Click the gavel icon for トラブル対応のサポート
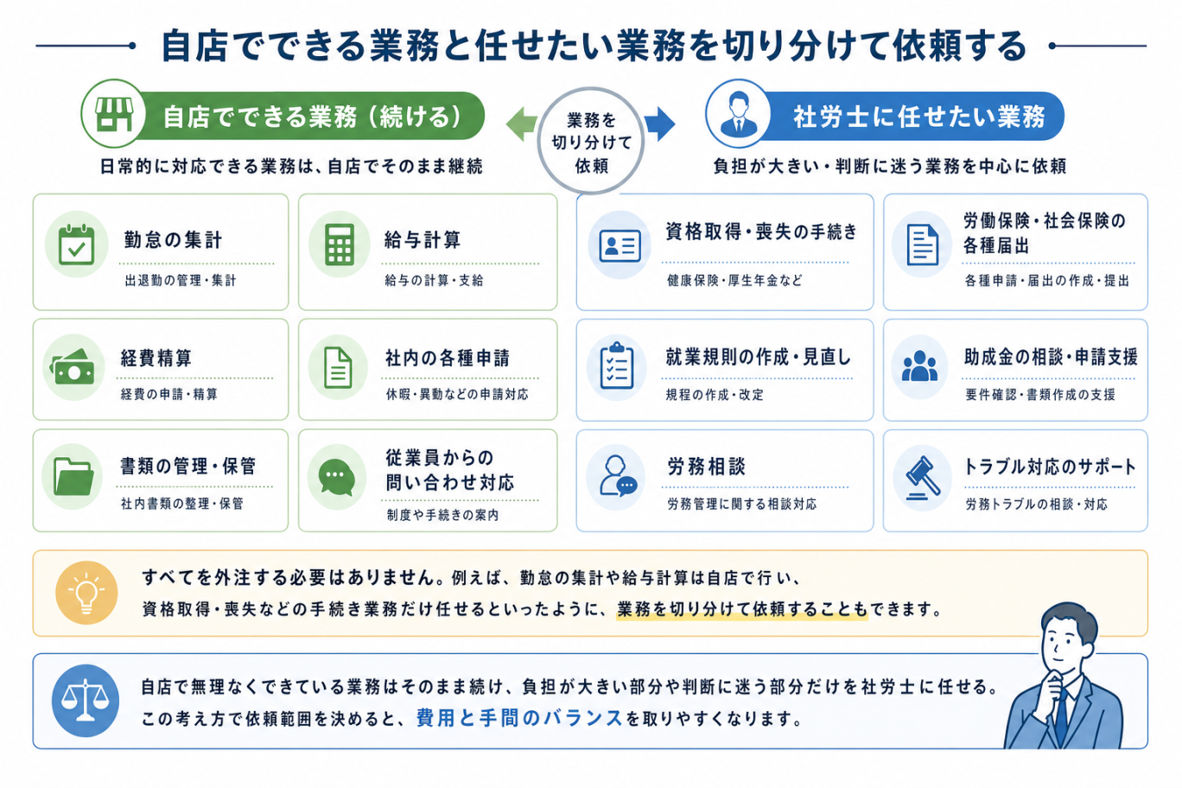Screen dimensions: 1182x788 click(922, 477)
